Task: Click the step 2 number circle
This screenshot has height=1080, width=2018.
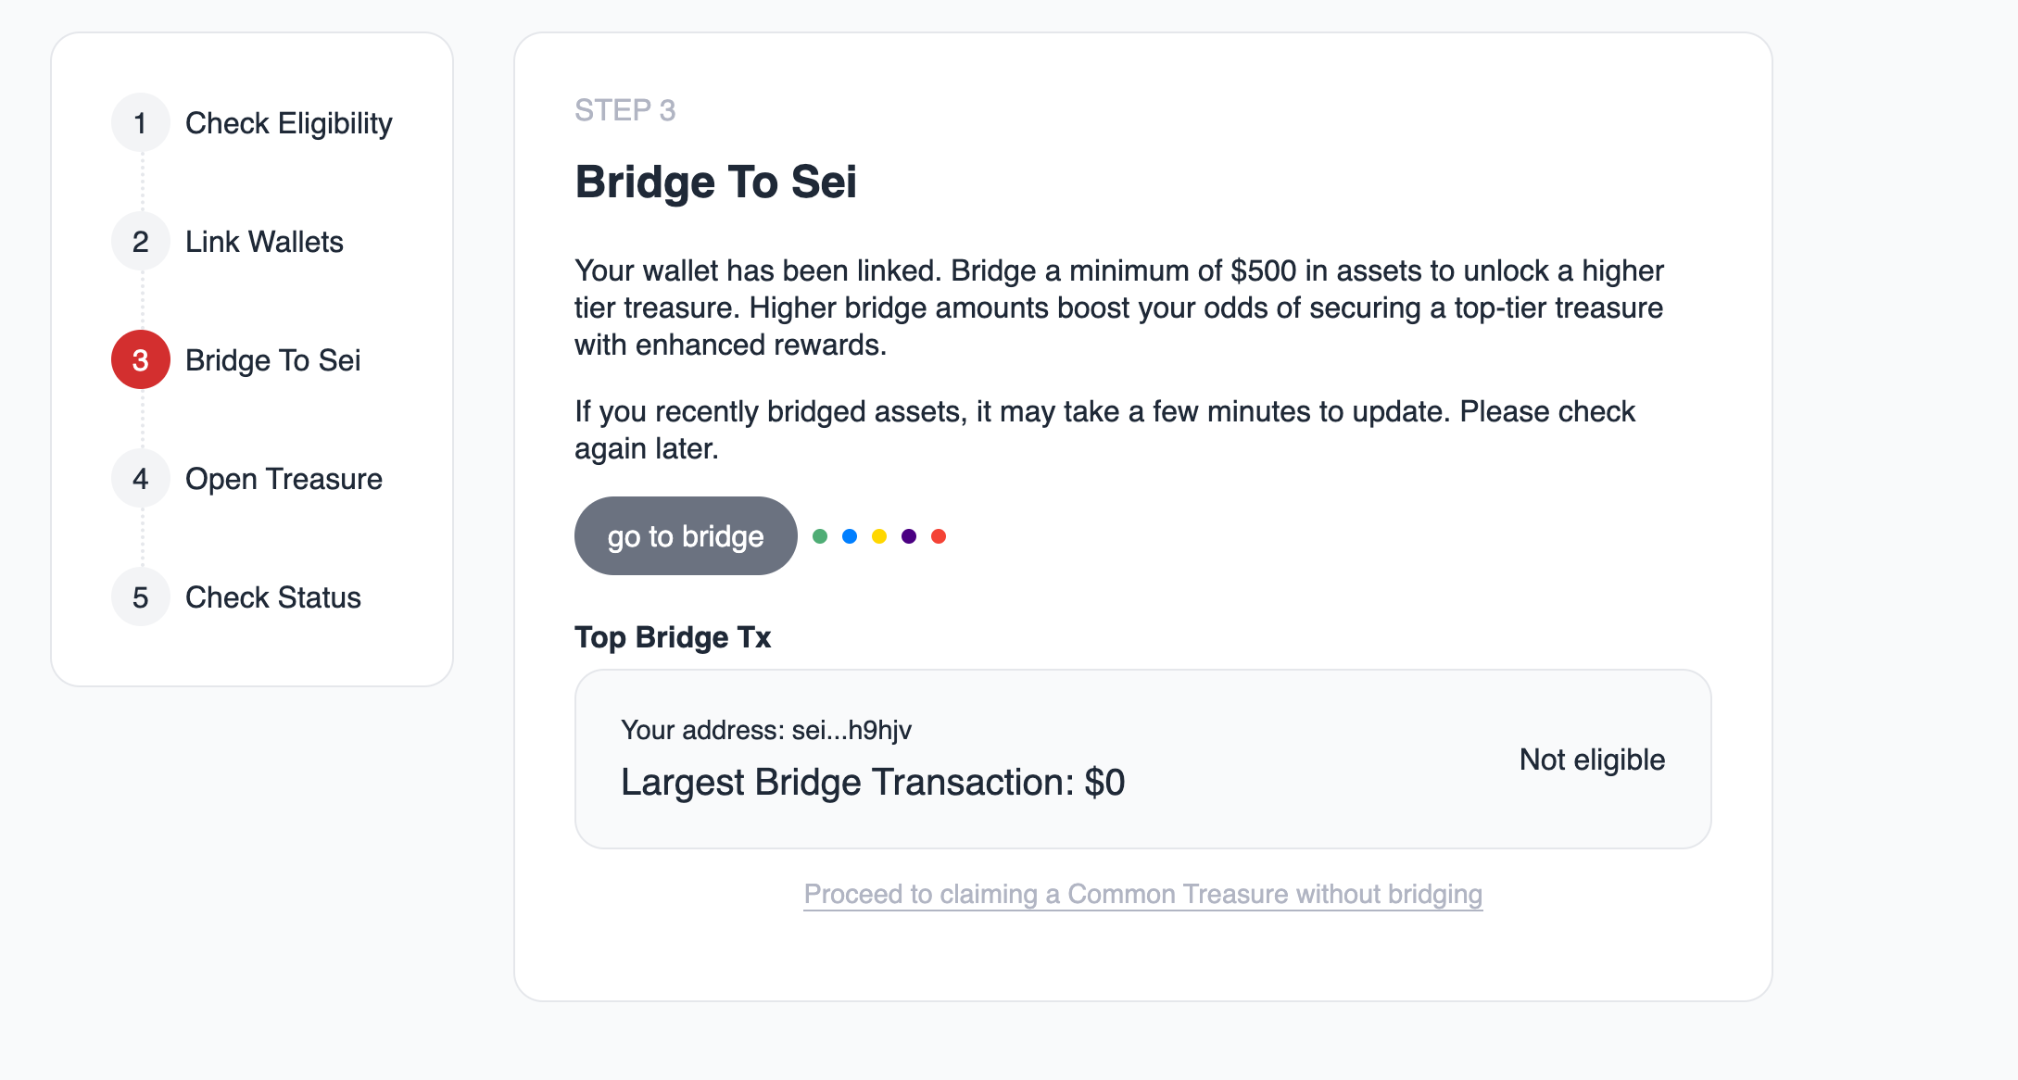Action: [x=141, y=241]
